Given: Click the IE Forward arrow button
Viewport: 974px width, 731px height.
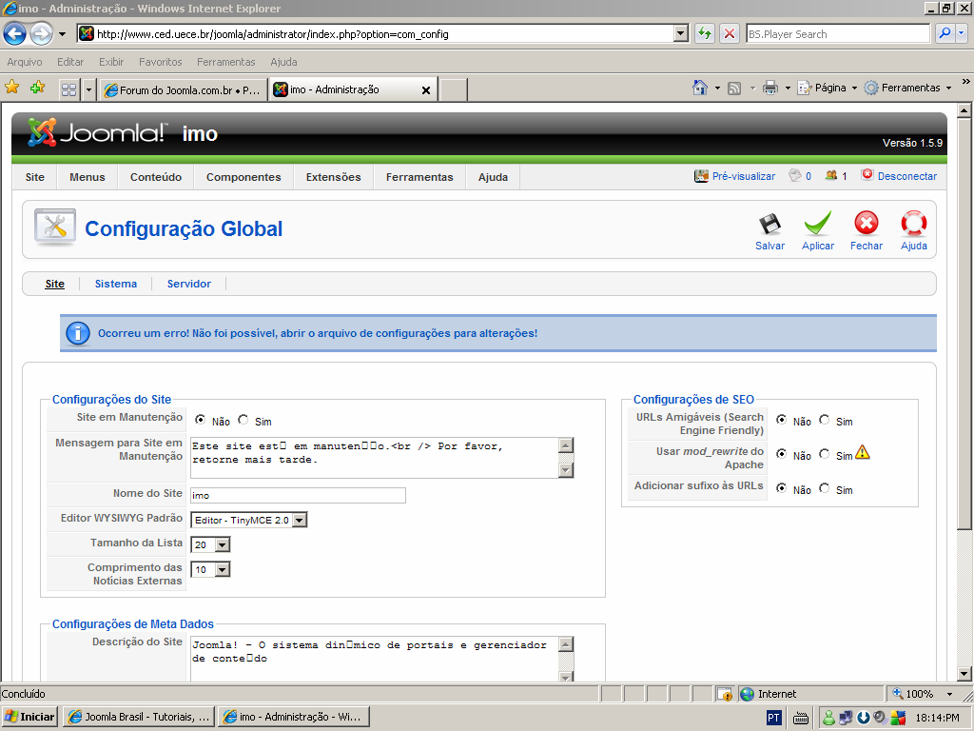Looking at the screenshot, I should coord(42,33).
